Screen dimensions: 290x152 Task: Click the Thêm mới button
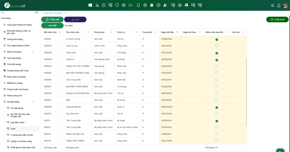pyautogui.click(x=52, y=19)
